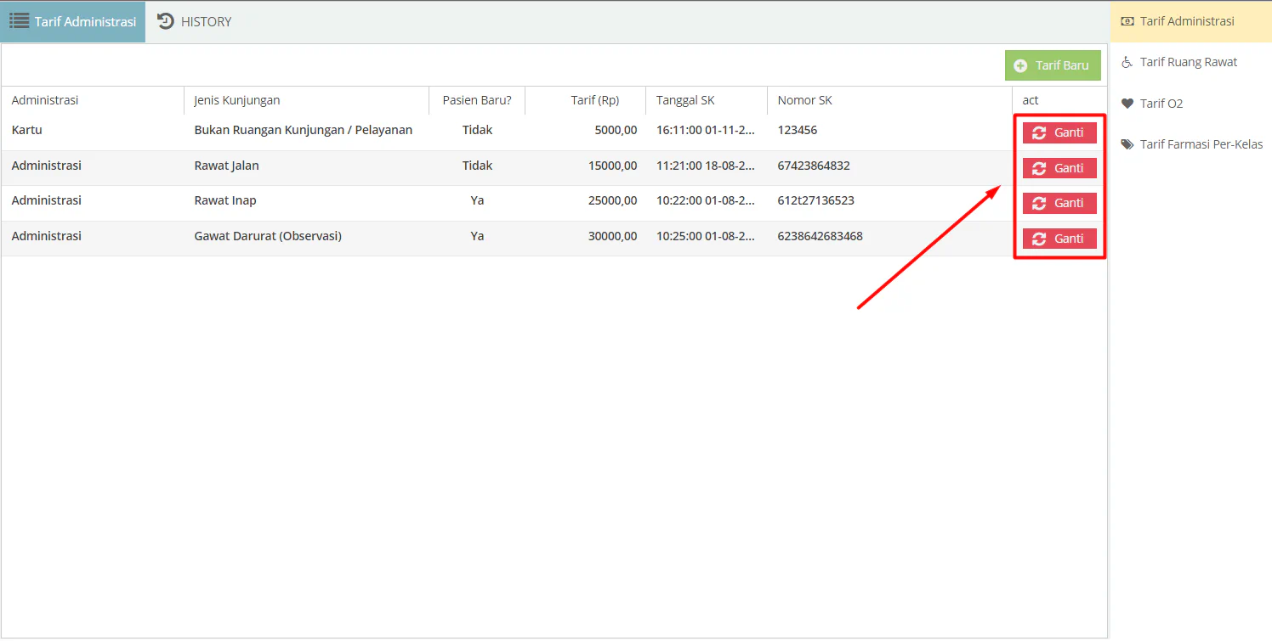The image size is (1272, 641).
Task: Open Tarif O2 in sidebar
Action: [x=1191, y=104]
